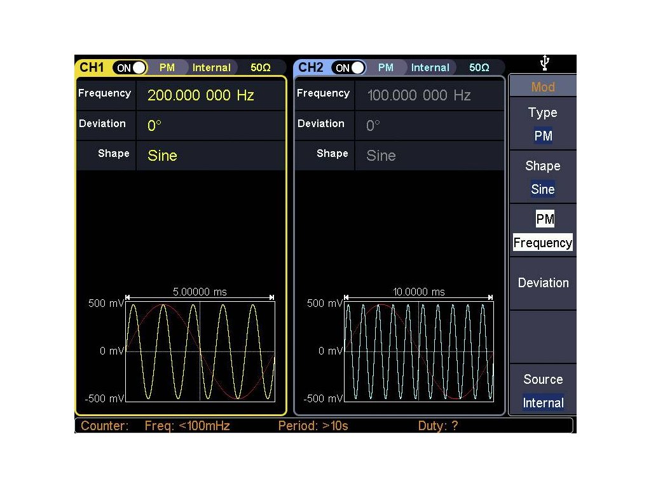Click the CH1 yellow waveform preview
The image size is (651, 488).
(x=200, y=351)
